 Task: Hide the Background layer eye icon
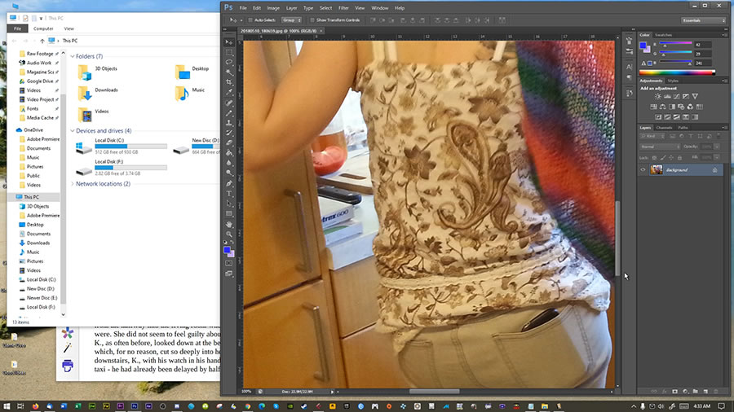coord(643,170)
